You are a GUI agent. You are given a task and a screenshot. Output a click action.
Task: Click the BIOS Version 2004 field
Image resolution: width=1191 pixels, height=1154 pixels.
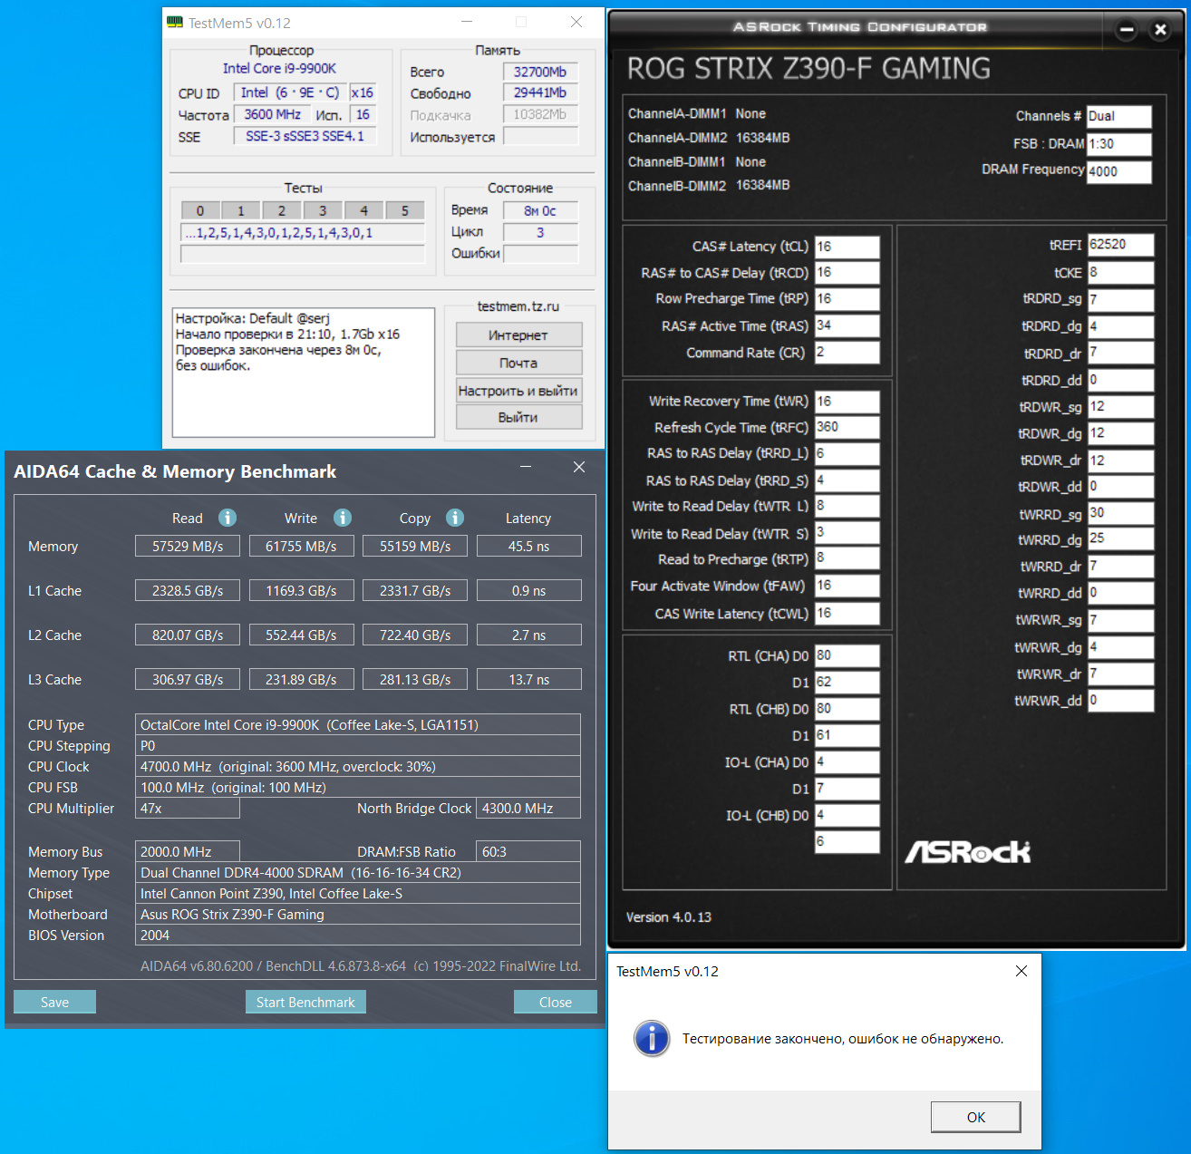click(358, 936)
